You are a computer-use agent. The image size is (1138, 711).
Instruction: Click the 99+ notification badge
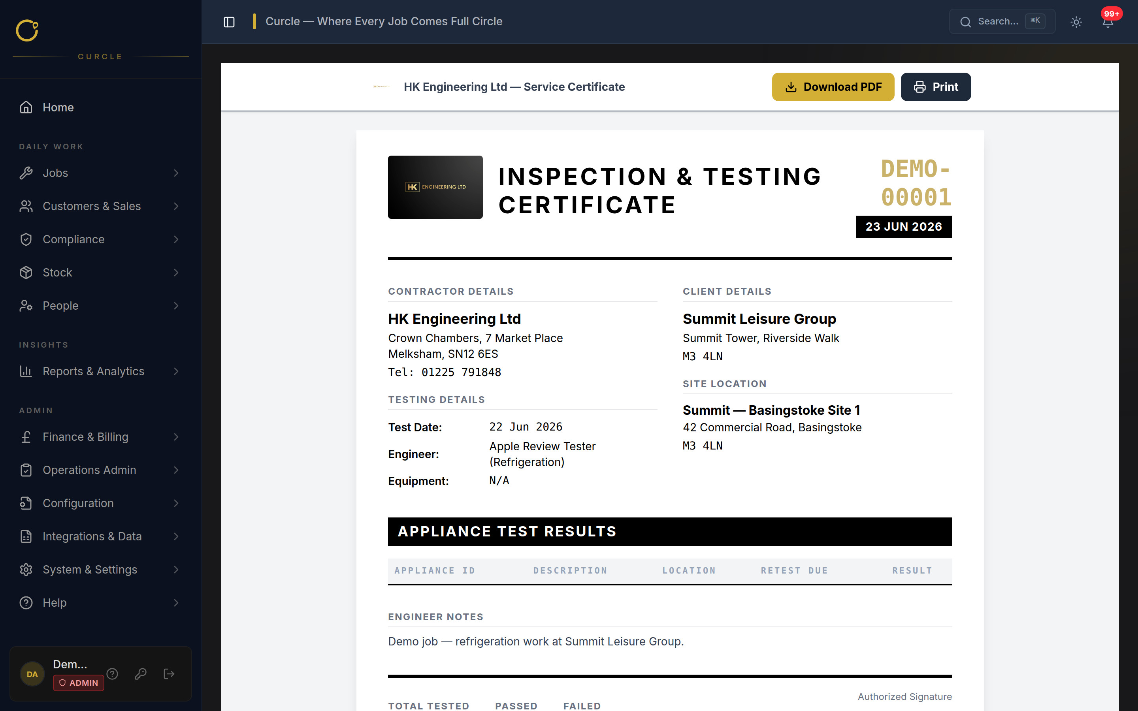pyautogui.click(x=1112, y=14)
